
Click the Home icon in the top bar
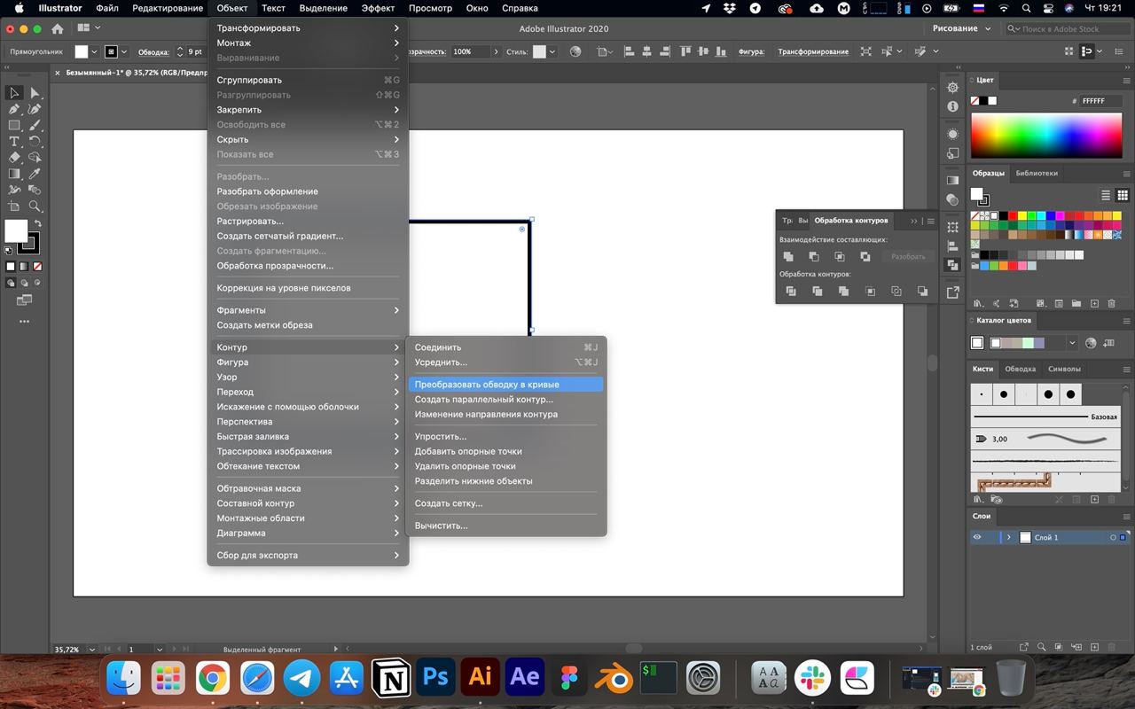pos(58,28)
